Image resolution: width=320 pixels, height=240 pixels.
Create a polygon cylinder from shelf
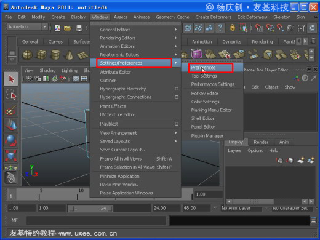coord(55,55)
